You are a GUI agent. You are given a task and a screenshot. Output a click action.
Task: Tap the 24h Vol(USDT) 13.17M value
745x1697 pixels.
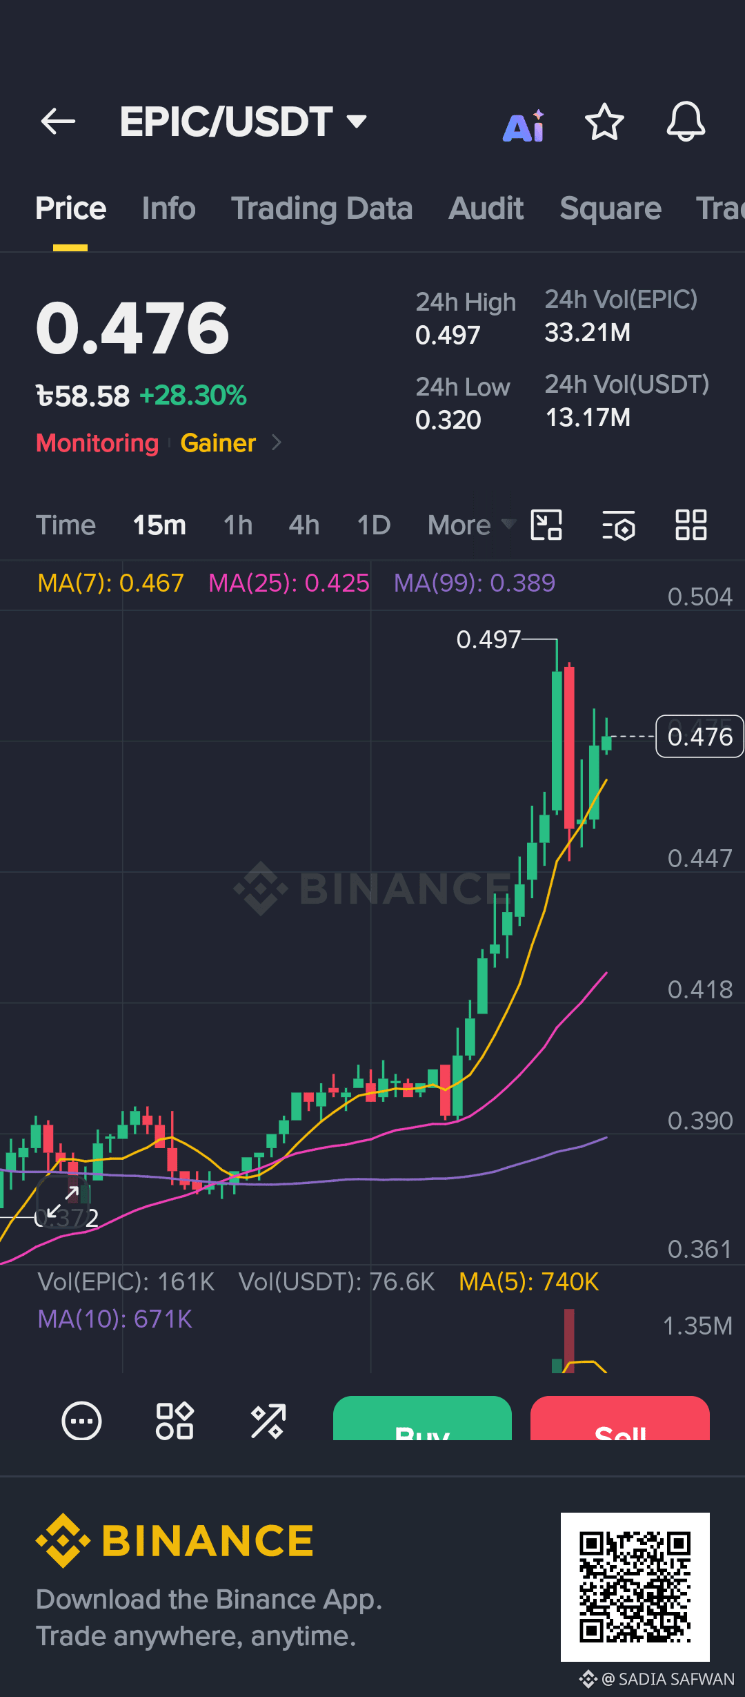point(588,418)
